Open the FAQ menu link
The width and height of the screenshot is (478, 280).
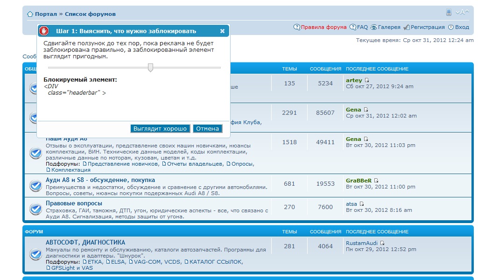point(362,27)
